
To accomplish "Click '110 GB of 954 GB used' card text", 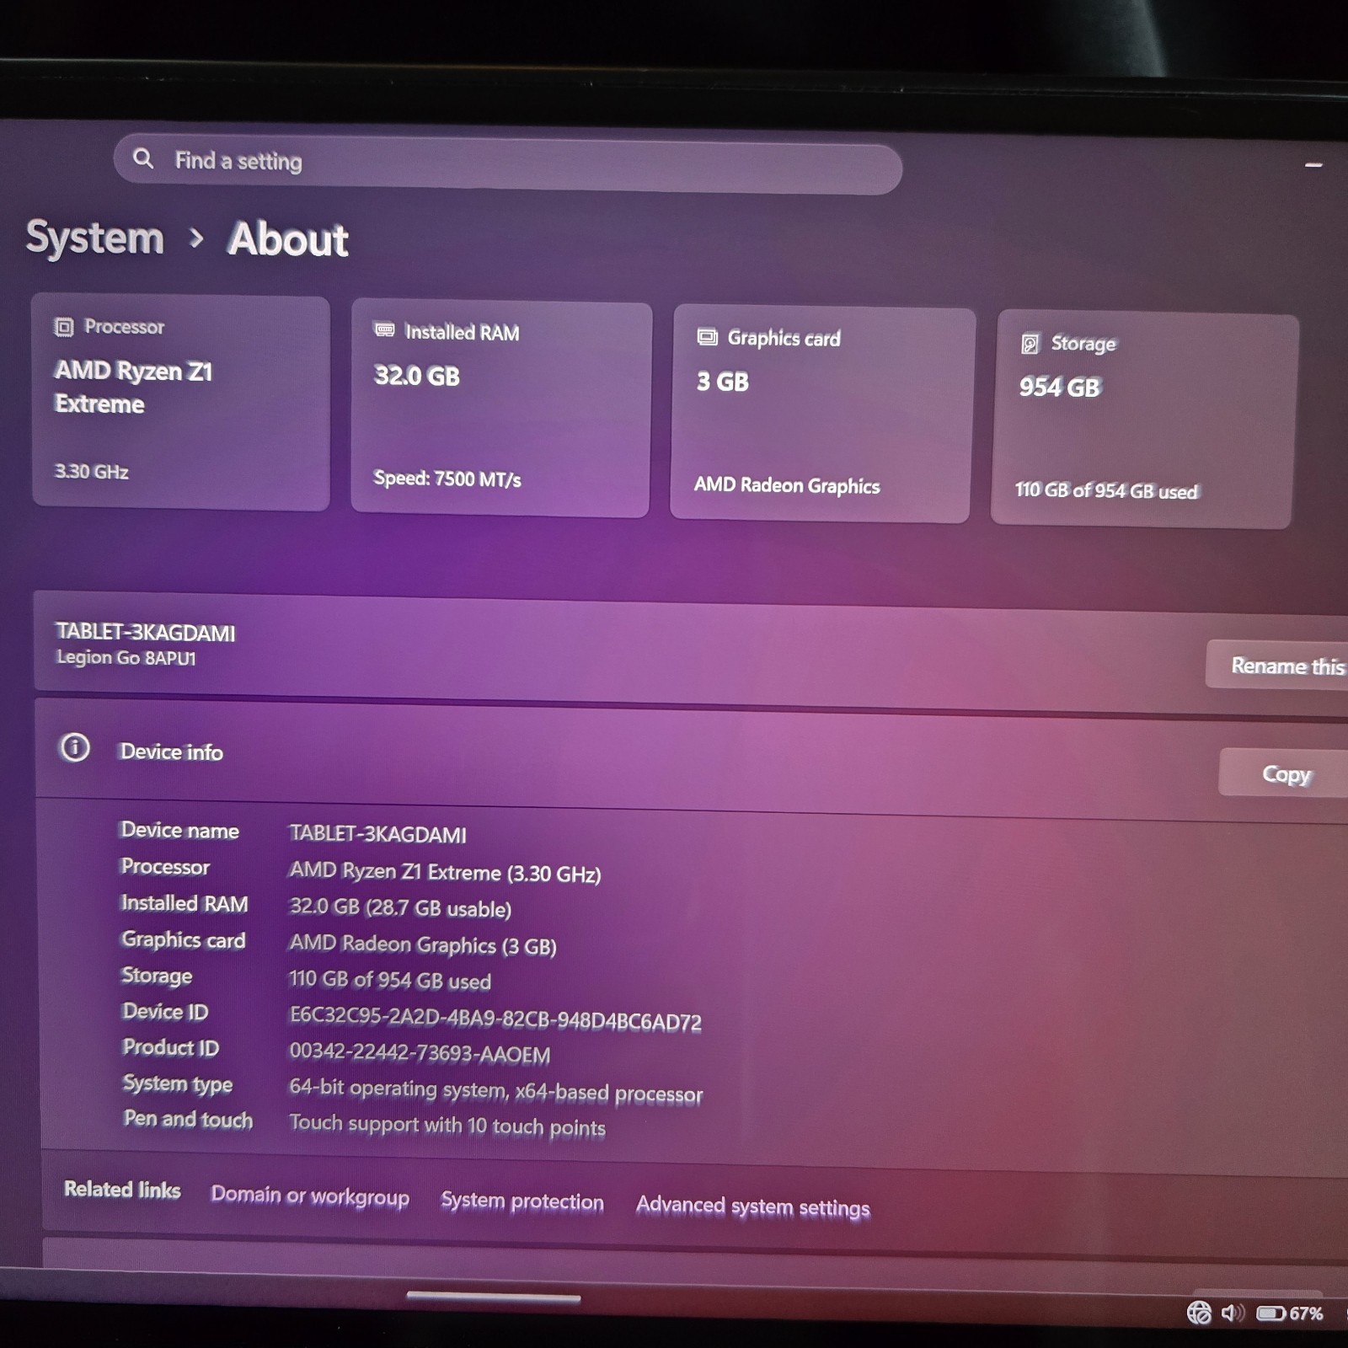I will (x=1106, y=490).
